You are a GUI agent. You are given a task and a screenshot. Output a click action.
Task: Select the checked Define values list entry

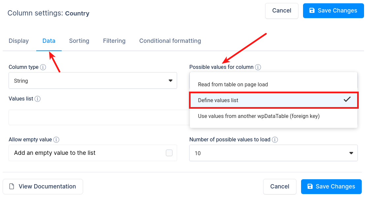[273, 100]
